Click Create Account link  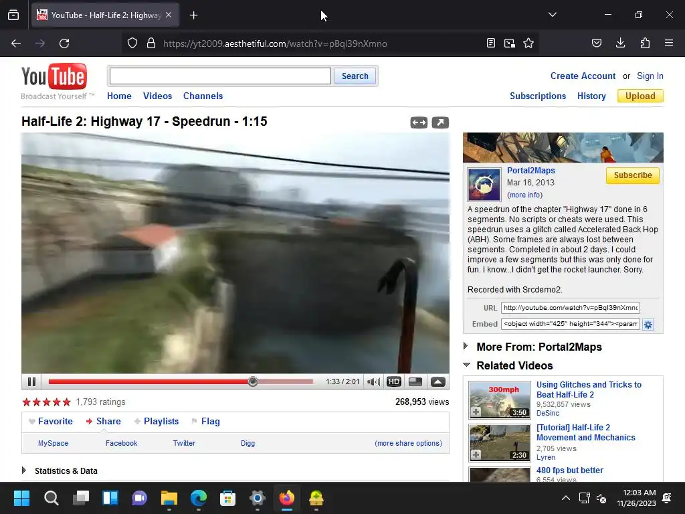[x=583, y=76]
